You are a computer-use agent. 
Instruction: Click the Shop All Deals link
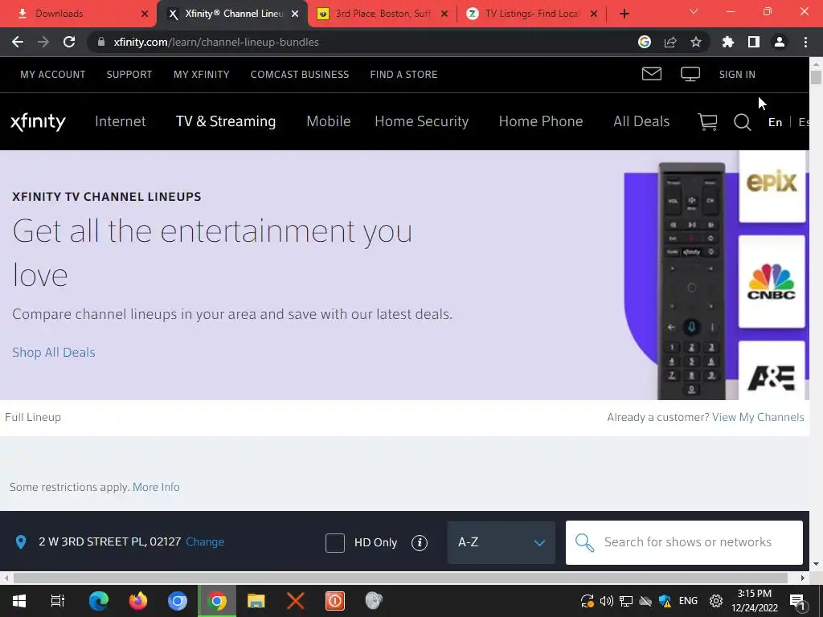point(54,352)
